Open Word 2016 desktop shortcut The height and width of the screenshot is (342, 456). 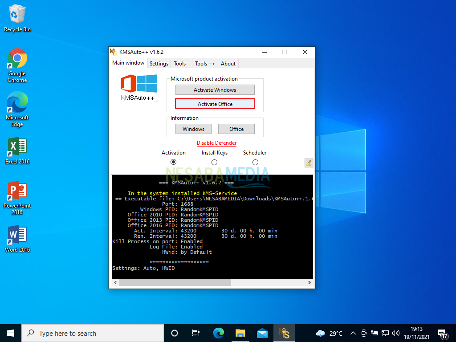[17, 239]
